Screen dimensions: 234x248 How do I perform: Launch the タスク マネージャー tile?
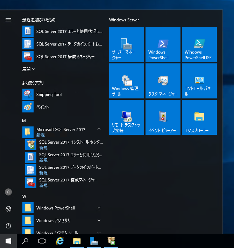pos(163,81)
